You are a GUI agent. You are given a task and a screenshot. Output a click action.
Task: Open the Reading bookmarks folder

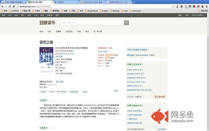(x=115, y=11)
